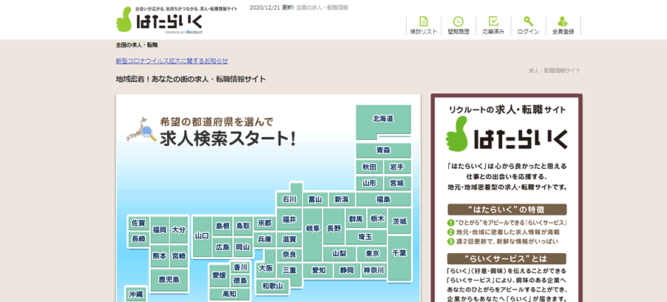Pick 福岡 prefecture tile
667x302 pixels.
click(x=160, y=230)
